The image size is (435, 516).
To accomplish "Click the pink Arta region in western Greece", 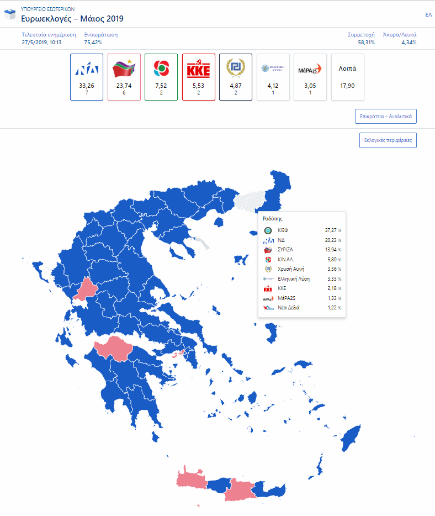I will coord(86,289).
